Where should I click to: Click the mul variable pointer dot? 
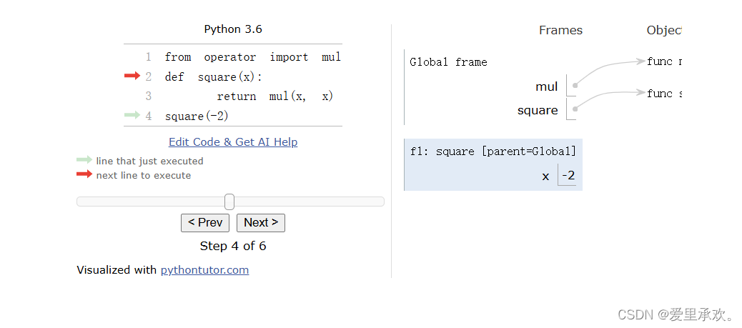(575, 86)
